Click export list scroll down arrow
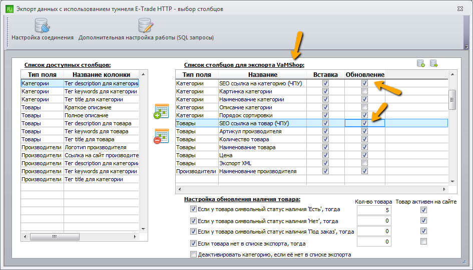473x270 pixels. (452, 181)
